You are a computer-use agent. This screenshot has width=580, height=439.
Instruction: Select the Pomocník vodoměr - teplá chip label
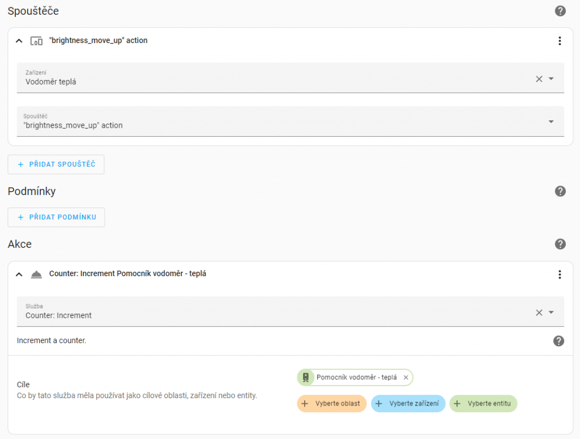[x=357, y=378]
